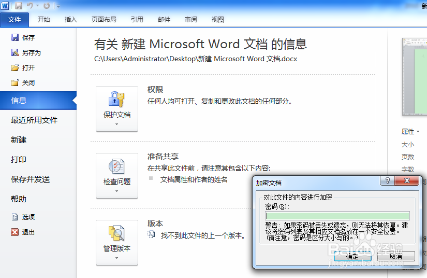Image resolution: width=427 pixels, height=278 pixels.
Task: Click the 打开 open-folder icon
Action: (x=15, y=67)
